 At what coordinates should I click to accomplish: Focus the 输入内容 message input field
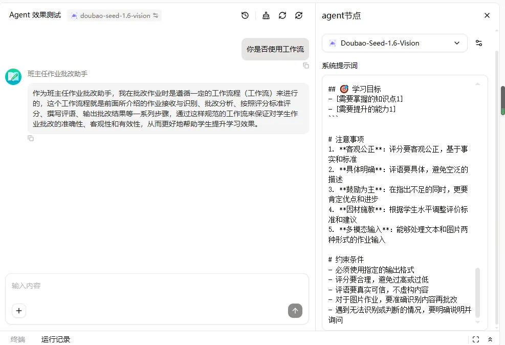click(x=157, y=286)
